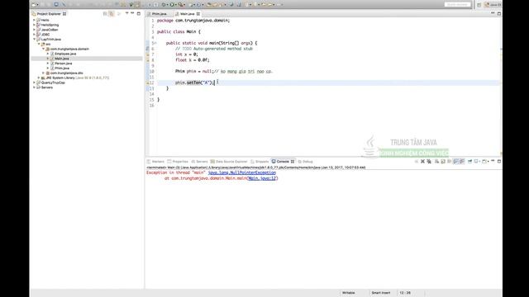Switch to the Phim.java editor tab
The image size is (529, 297).
(x=159, y=14)
